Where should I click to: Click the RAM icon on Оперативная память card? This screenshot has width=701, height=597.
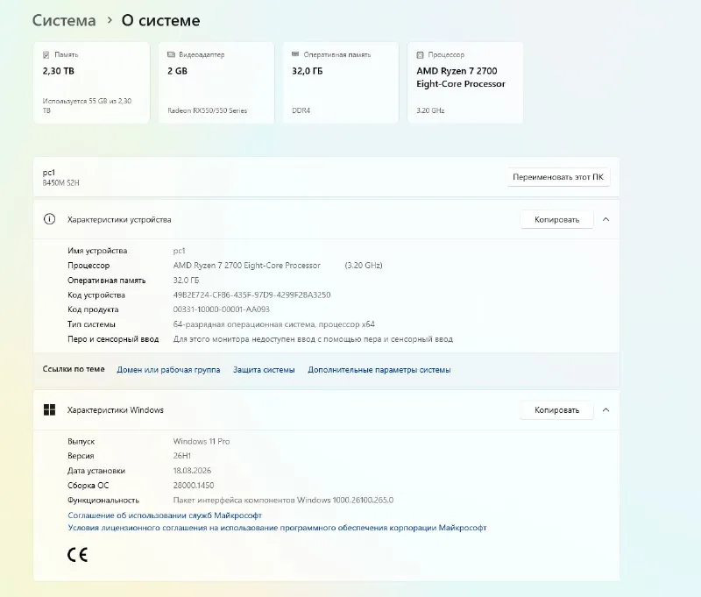click(295, 54)
